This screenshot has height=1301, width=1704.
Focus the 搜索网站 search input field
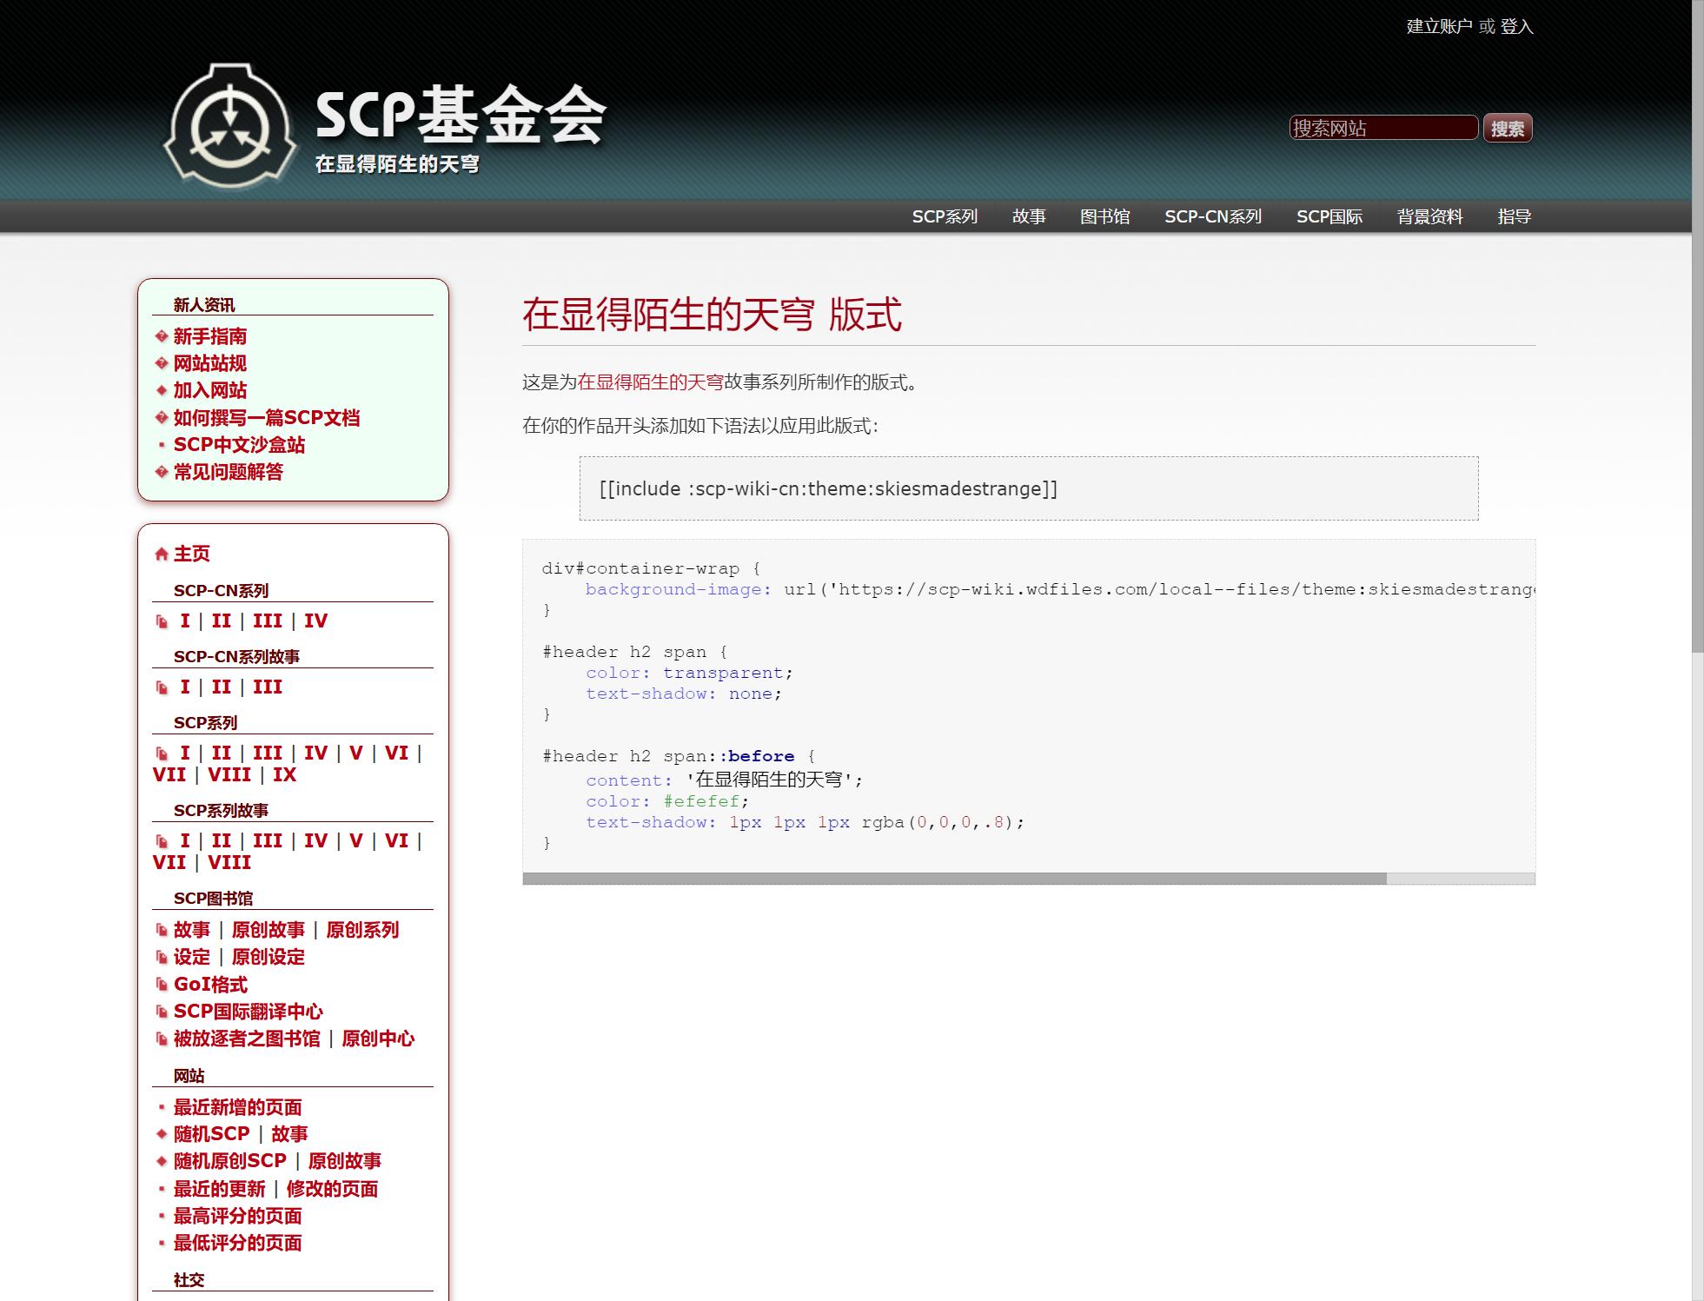pyautogui.click(x=1382, y=128)
